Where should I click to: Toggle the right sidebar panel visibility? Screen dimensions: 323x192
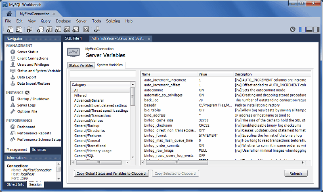point(317,29)
